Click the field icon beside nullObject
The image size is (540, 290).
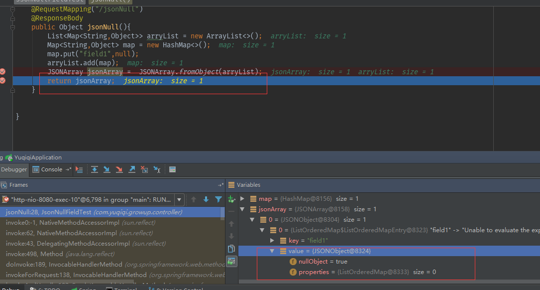293,262
